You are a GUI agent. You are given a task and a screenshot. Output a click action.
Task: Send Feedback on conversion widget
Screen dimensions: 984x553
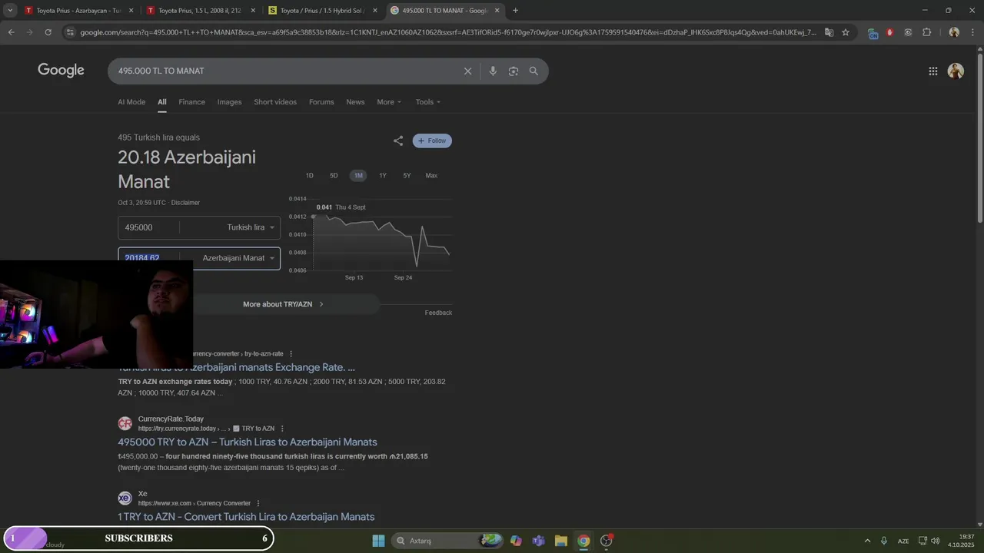[x=438, y=313]
